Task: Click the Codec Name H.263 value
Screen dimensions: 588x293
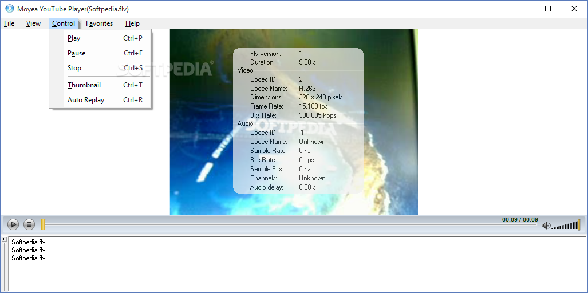Action: [307, 89]
